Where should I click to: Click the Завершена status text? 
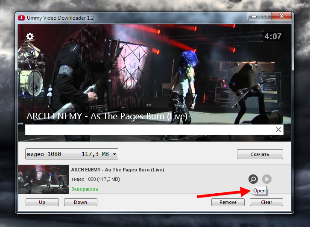coord(85,189)
